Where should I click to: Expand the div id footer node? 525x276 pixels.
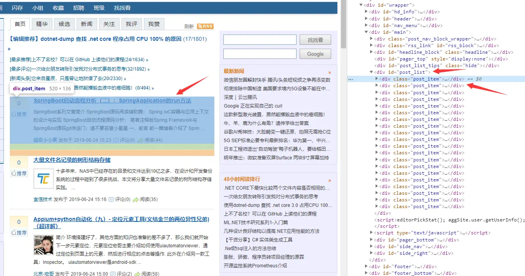click(366, 266)
